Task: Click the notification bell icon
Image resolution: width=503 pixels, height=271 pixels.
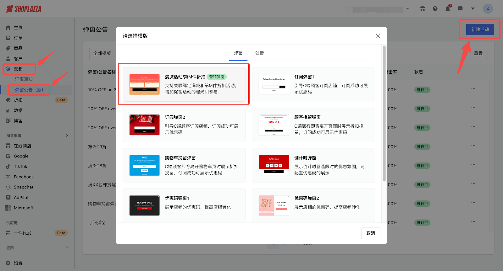Action: [x=447, y=9]
